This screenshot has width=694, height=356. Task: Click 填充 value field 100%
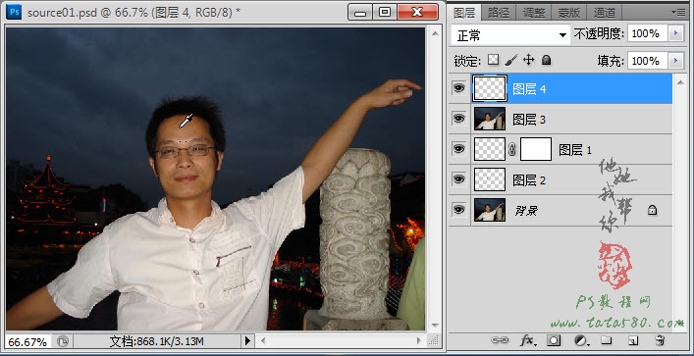648,61
